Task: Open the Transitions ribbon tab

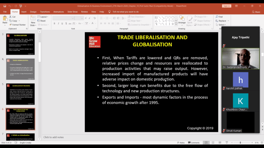Action: [44, 12]
